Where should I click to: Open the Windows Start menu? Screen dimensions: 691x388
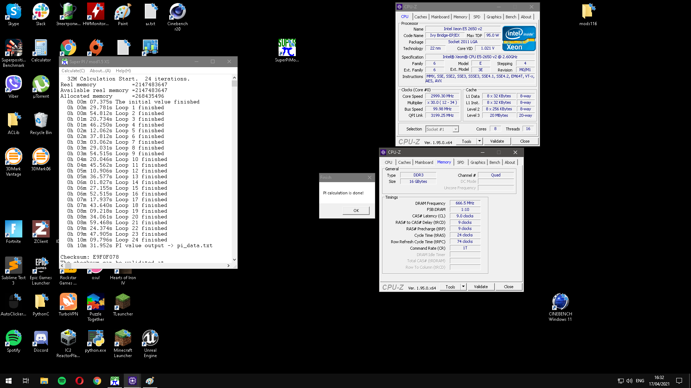coord(9,381)
